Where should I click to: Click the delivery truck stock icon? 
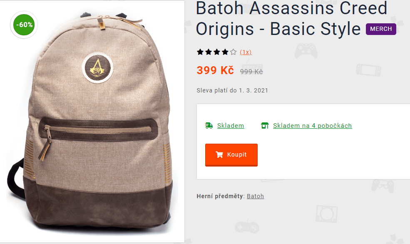[209, 126]
